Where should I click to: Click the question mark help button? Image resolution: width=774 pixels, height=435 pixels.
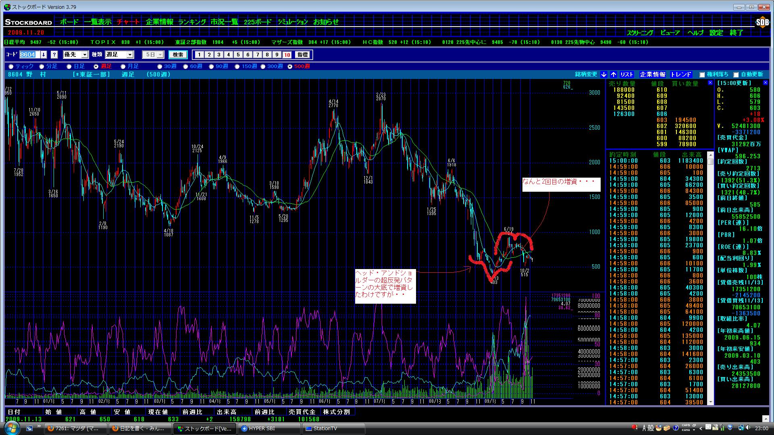54,55
